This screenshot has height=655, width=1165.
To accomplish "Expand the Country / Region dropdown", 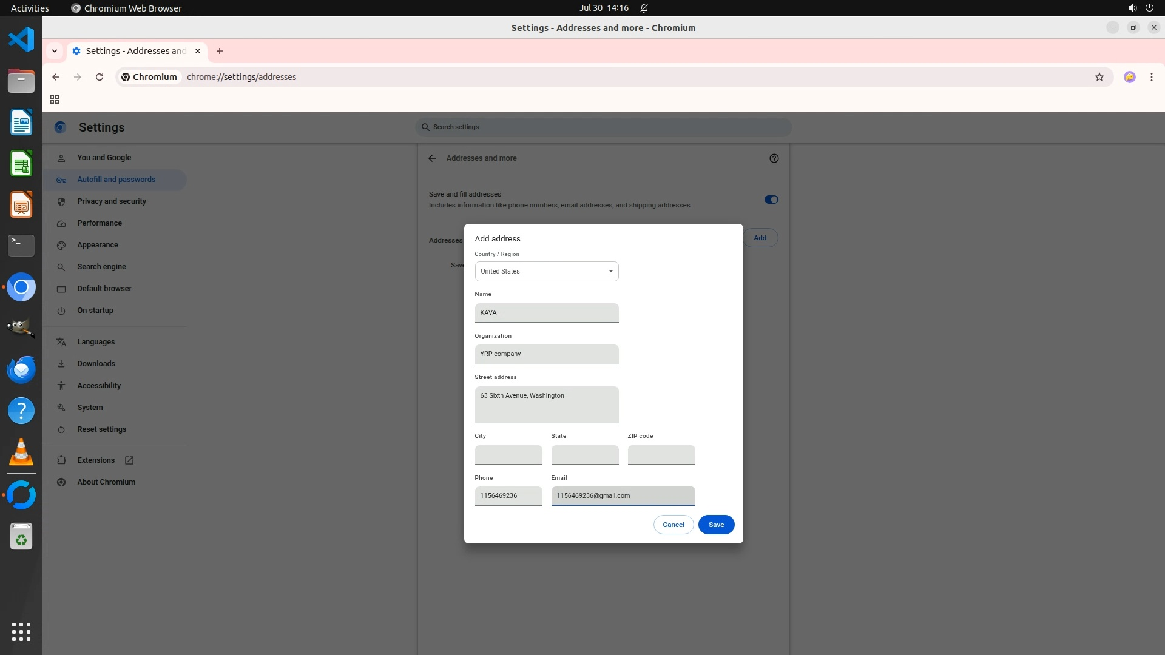I will click(546, 271).
